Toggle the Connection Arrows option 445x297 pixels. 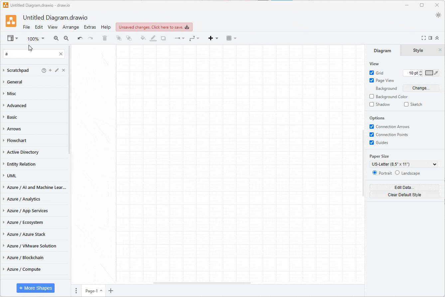[x=371, y=126]
